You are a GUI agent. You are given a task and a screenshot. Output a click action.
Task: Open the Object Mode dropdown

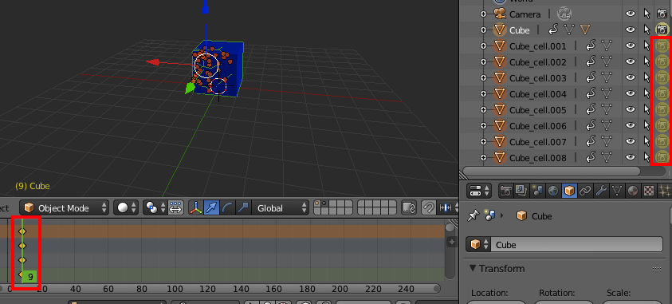(65, 208)
